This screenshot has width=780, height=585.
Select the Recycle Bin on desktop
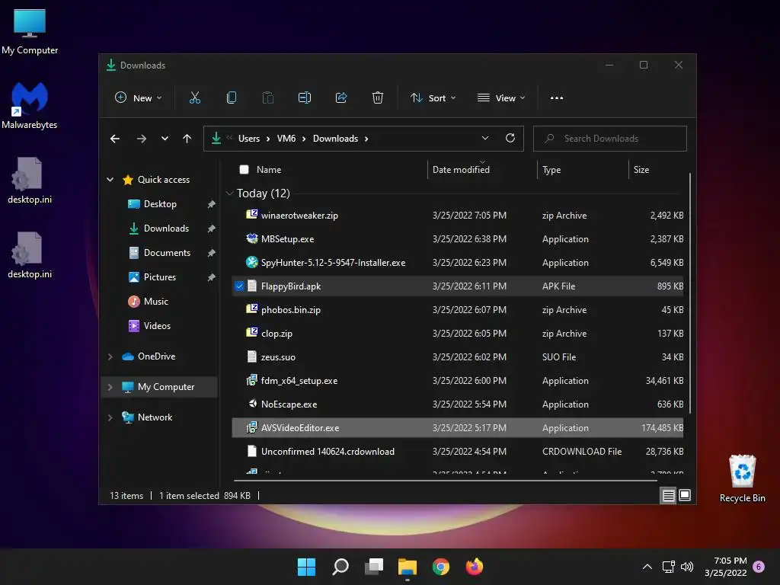coord(742,478)
